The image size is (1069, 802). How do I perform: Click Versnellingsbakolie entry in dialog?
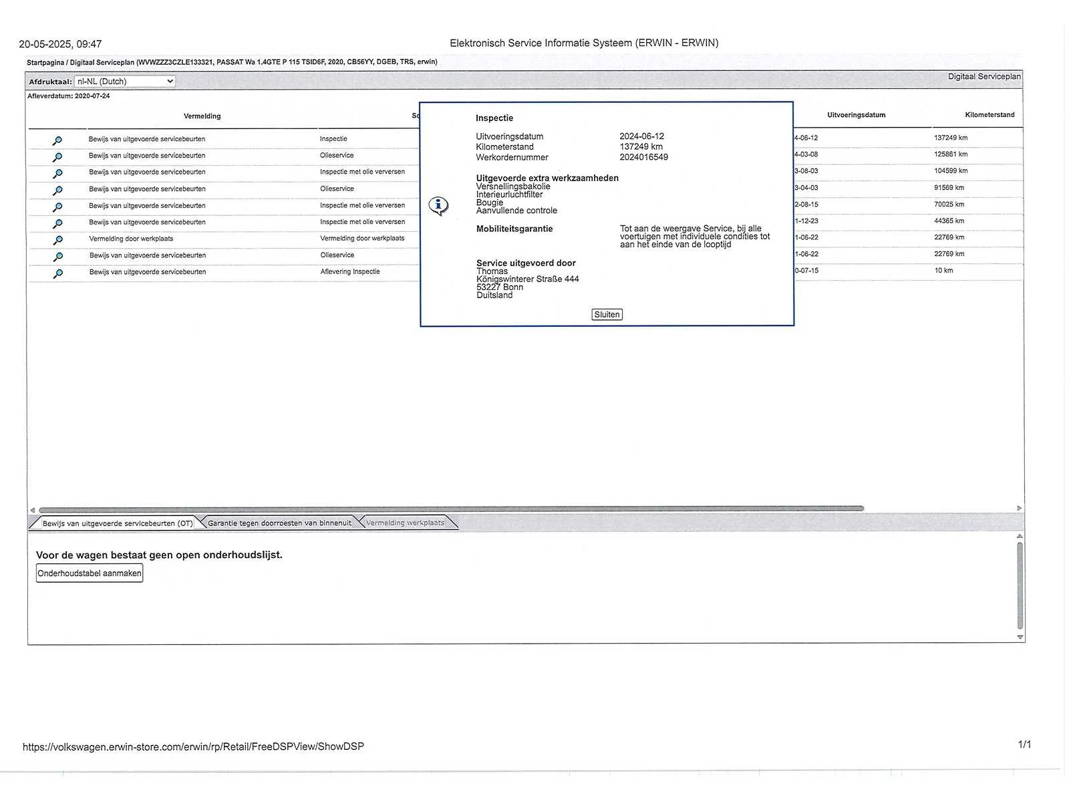click(513, 186)
